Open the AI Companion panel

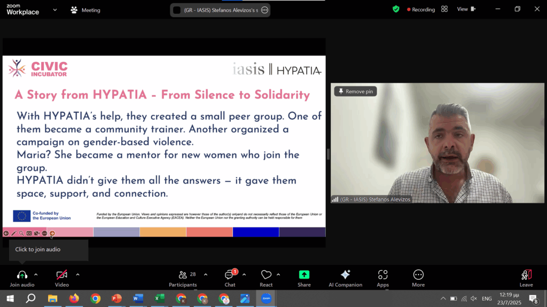(345, 275)
